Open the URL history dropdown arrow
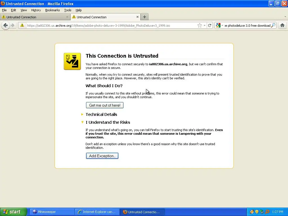The image size is (288, 216). click(x=204, y=25)
